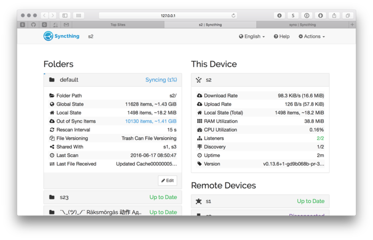Click the 98.3 KiB/s download rate value
Image resolution: width=373 pixels, height=240 pixels.
click(x=301, y=95)
